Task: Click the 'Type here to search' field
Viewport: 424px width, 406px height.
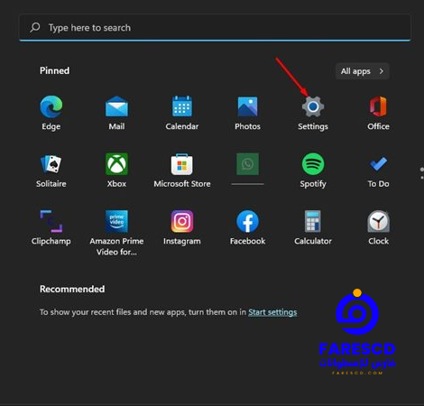Action: [x=215, y=28]
